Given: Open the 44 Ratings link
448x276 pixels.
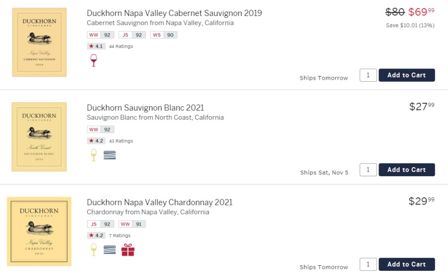Looking at the screenshot, I should pos(121,46).
